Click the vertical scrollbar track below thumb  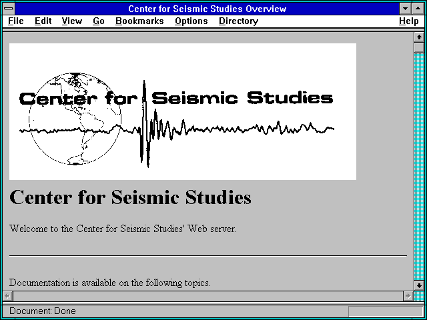pyautogui.click(x=419, y=167)
